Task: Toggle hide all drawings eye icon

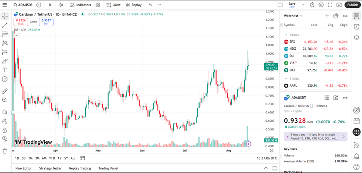Action: coord(5,138)
